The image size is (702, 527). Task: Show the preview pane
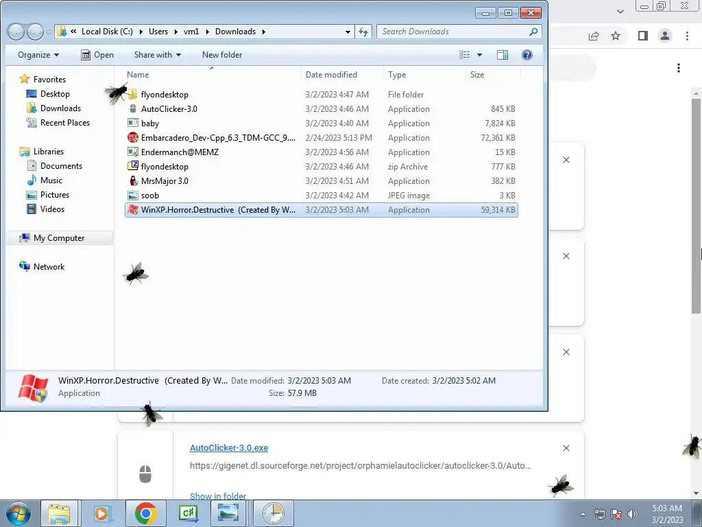click(x=503, y=55)
